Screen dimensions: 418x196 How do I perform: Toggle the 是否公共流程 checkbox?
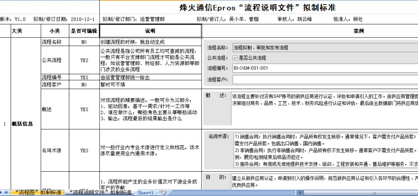[x=235, y=58]
